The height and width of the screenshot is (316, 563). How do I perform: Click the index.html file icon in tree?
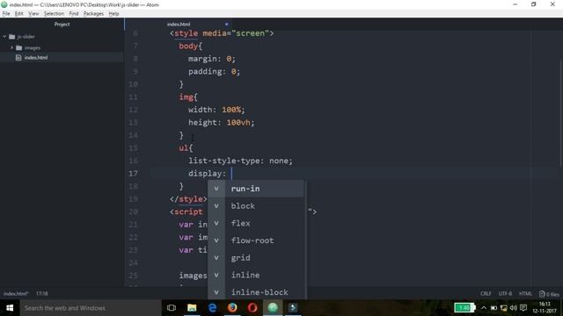tap(18, 57)
